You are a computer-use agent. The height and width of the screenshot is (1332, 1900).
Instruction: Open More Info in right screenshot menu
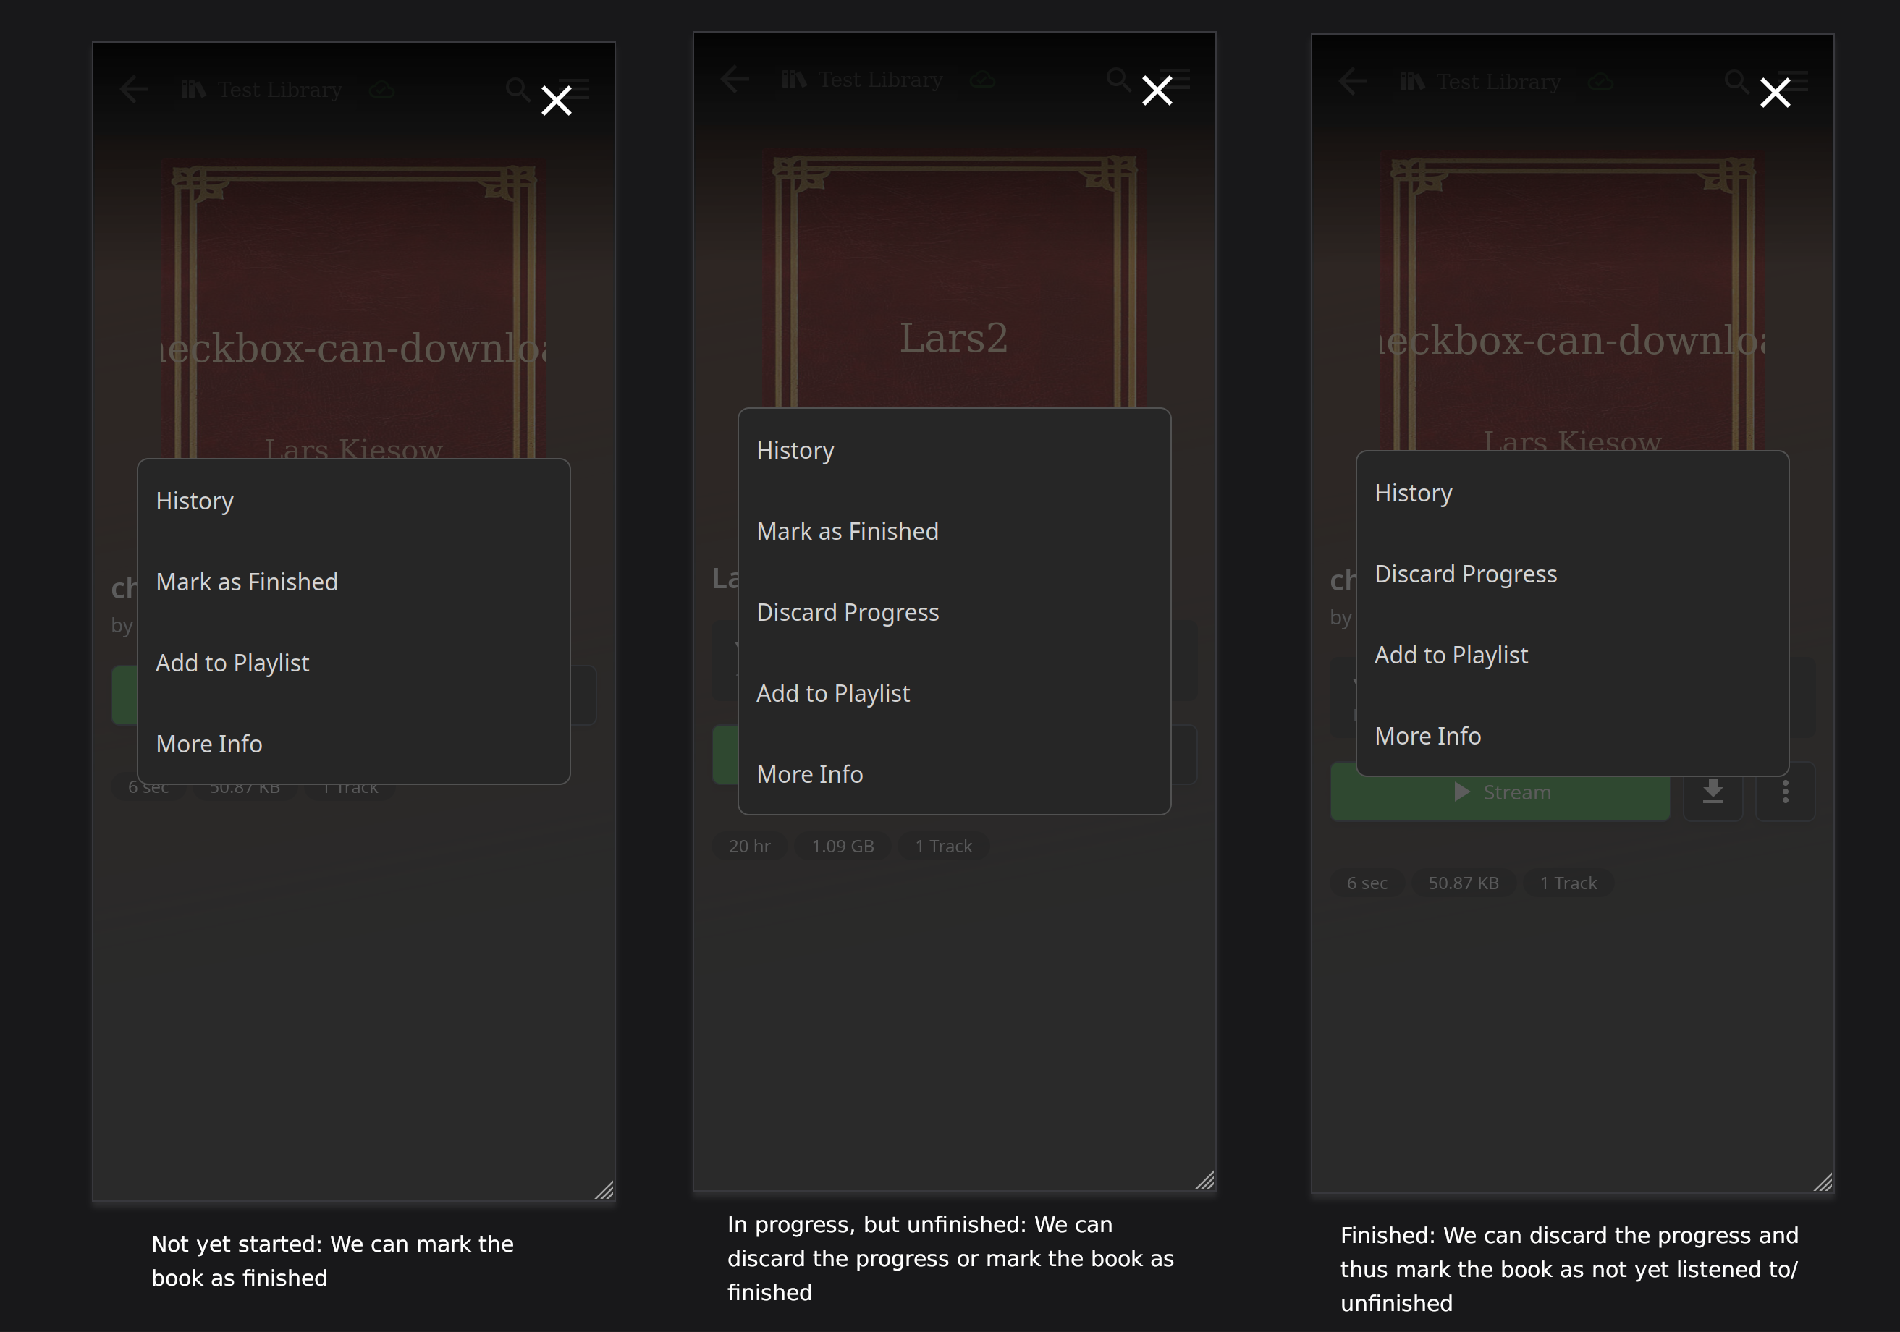(1572, 737)
